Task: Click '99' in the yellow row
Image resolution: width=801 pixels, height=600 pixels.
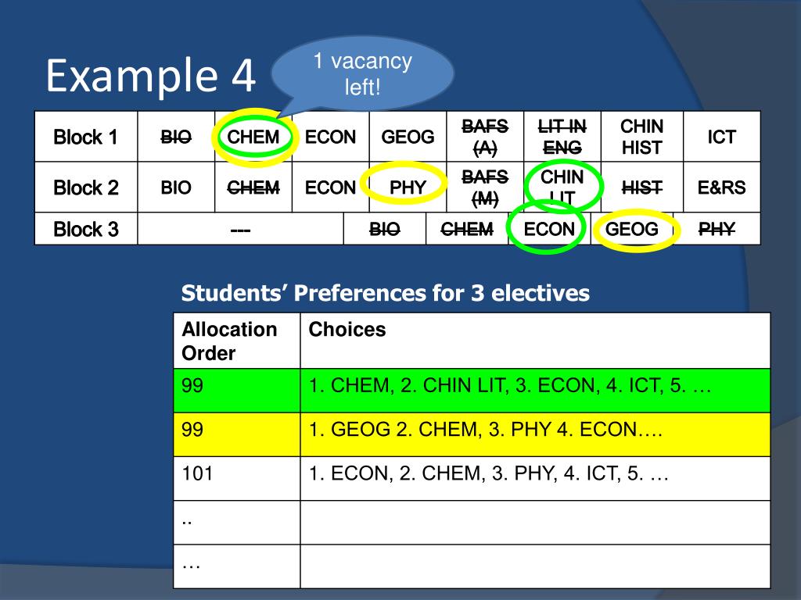Action: pyautogui.click(x=236, y=434)
